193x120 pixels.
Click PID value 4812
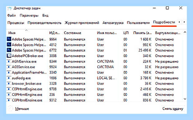[53, 45]
